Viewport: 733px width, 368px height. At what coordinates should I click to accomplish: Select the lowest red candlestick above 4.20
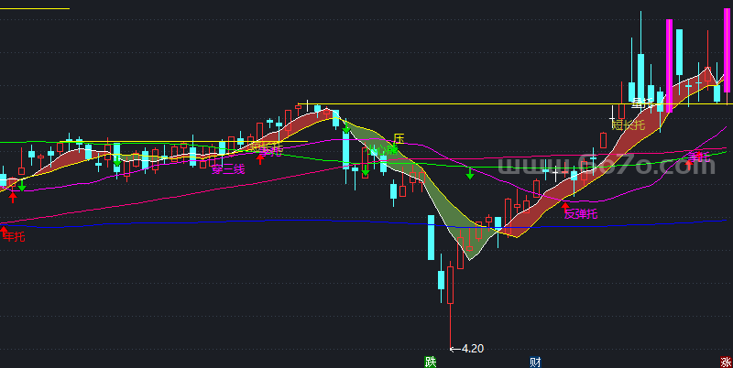pos(450,284)
